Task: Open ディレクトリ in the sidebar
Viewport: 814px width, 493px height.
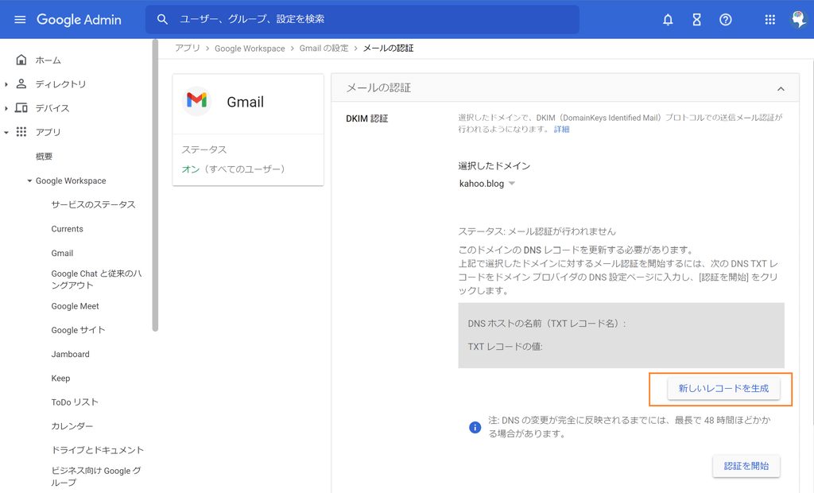Action: pyautogui.click(x=60, y=84)
